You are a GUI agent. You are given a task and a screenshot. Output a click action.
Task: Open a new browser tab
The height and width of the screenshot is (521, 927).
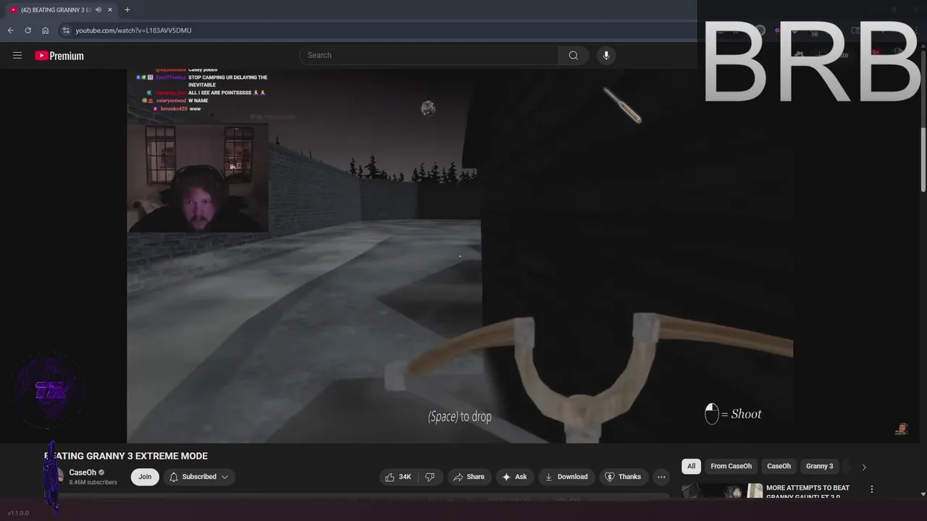tap(127, 10)
